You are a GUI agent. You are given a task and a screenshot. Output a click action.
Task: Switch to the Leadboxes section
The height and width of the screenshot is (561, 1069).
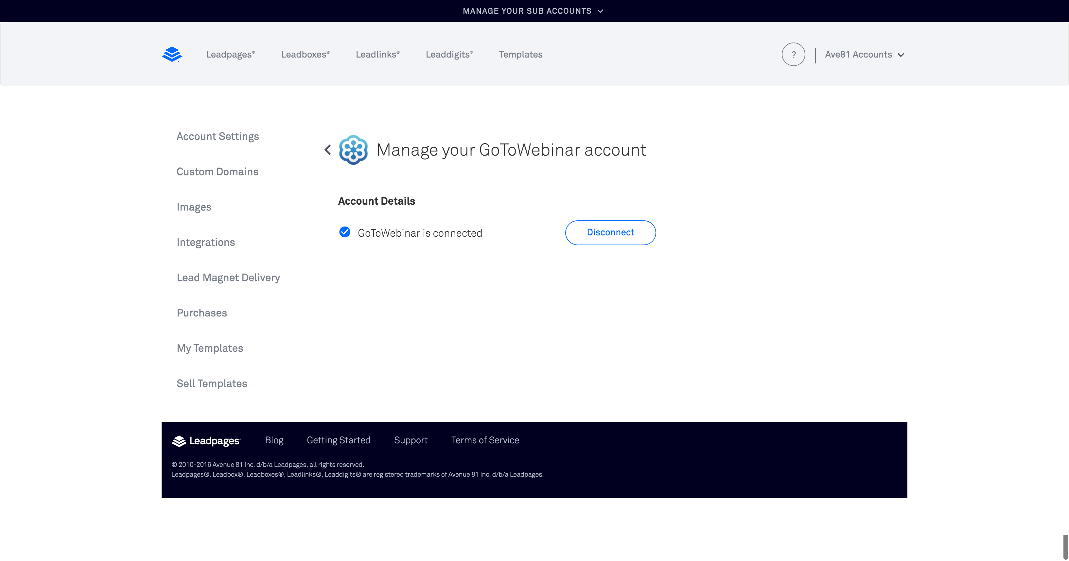(x=305, y=54)
